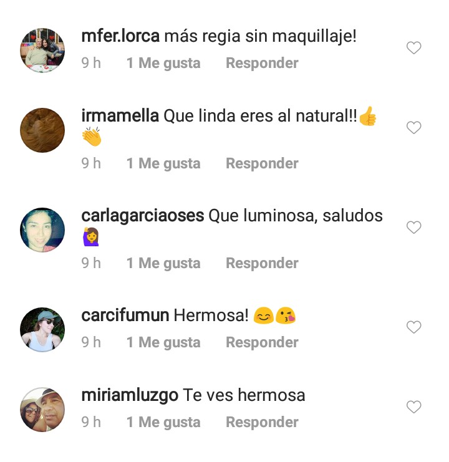
Task: Open carcifumun's profile picture
Action: [42, 330]
